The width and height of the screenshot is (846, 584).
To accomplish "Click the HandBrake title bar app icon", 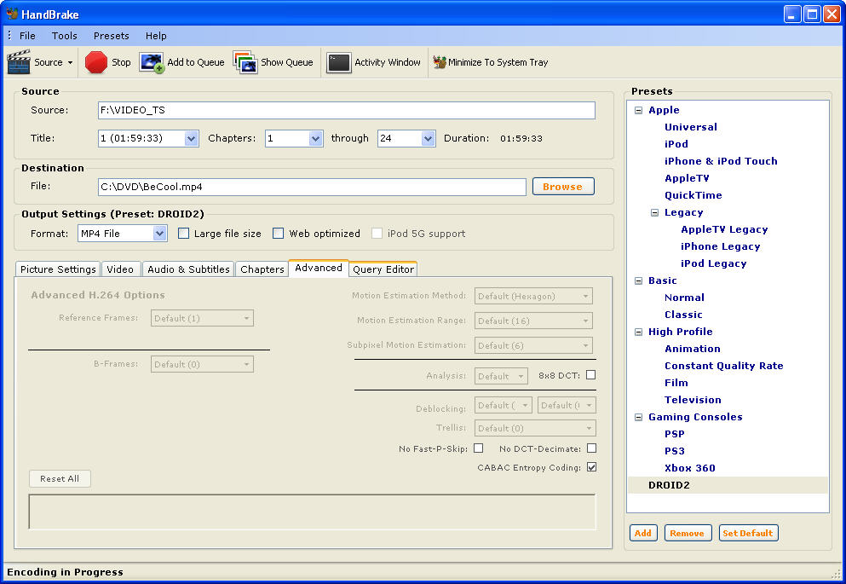I will pos(12,14).
